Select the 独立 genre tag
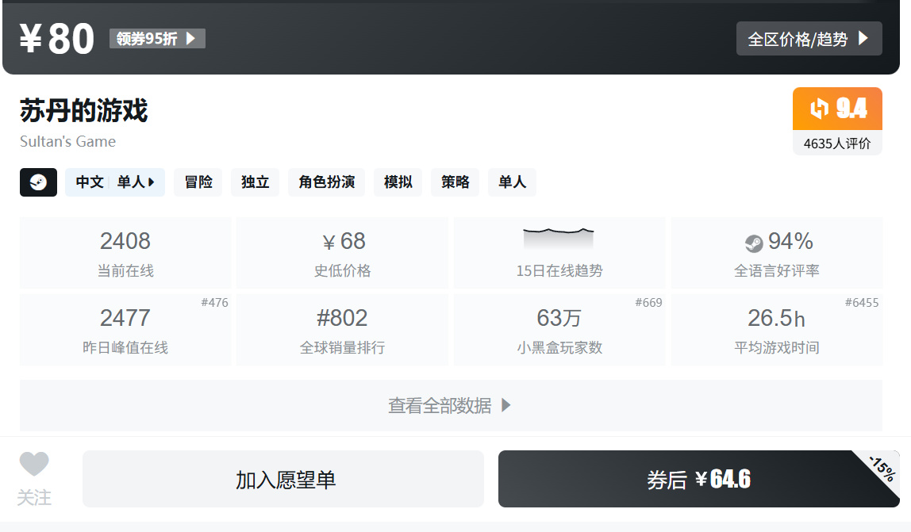 255,182
